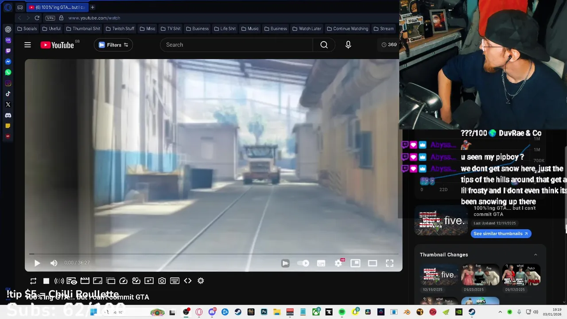Open the miniplayer

pos(355,263)
